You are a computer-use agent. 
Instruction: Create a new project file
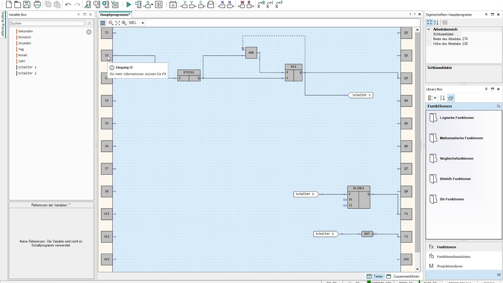[x=9, y=5]
